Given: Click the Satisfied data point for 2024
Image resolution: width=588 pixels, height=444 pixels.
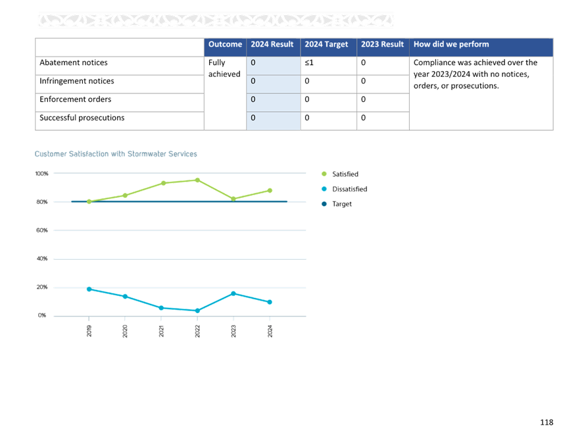Looking at the screenshot, I should pos(270,191).
